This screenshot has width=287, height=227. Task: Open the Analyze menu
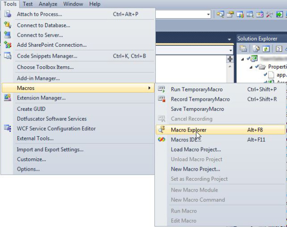(x=48, y=4)
